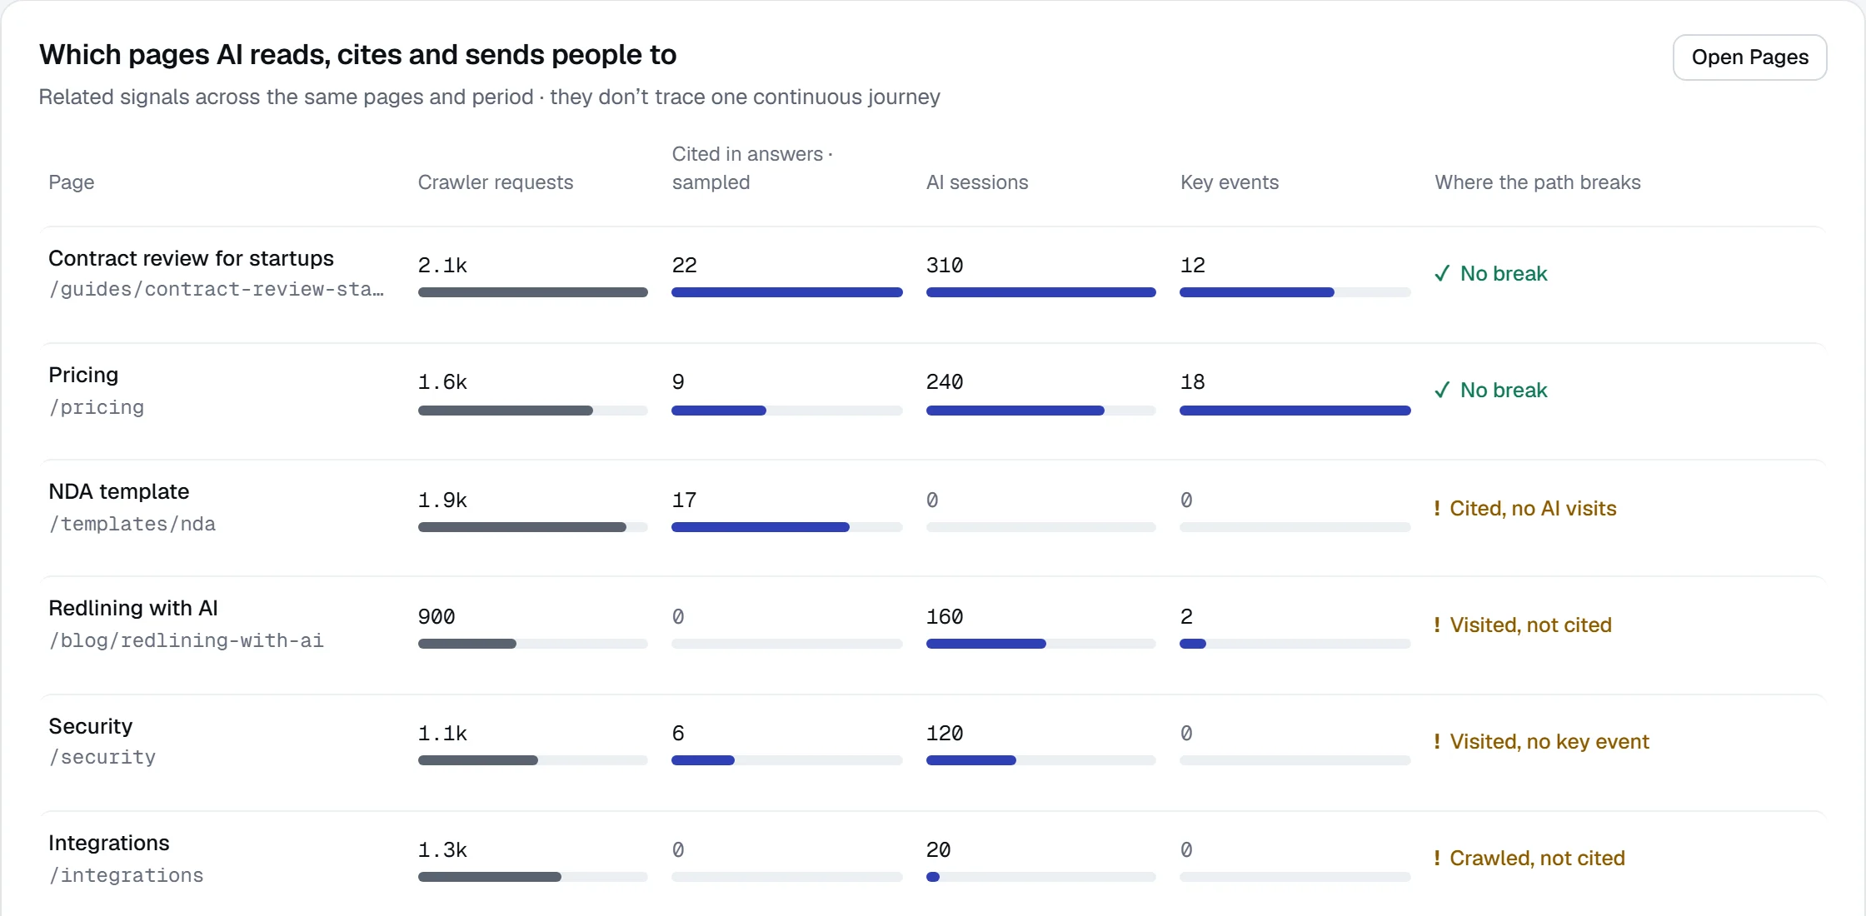Click the 310 AI sessions value

[945, 266]
